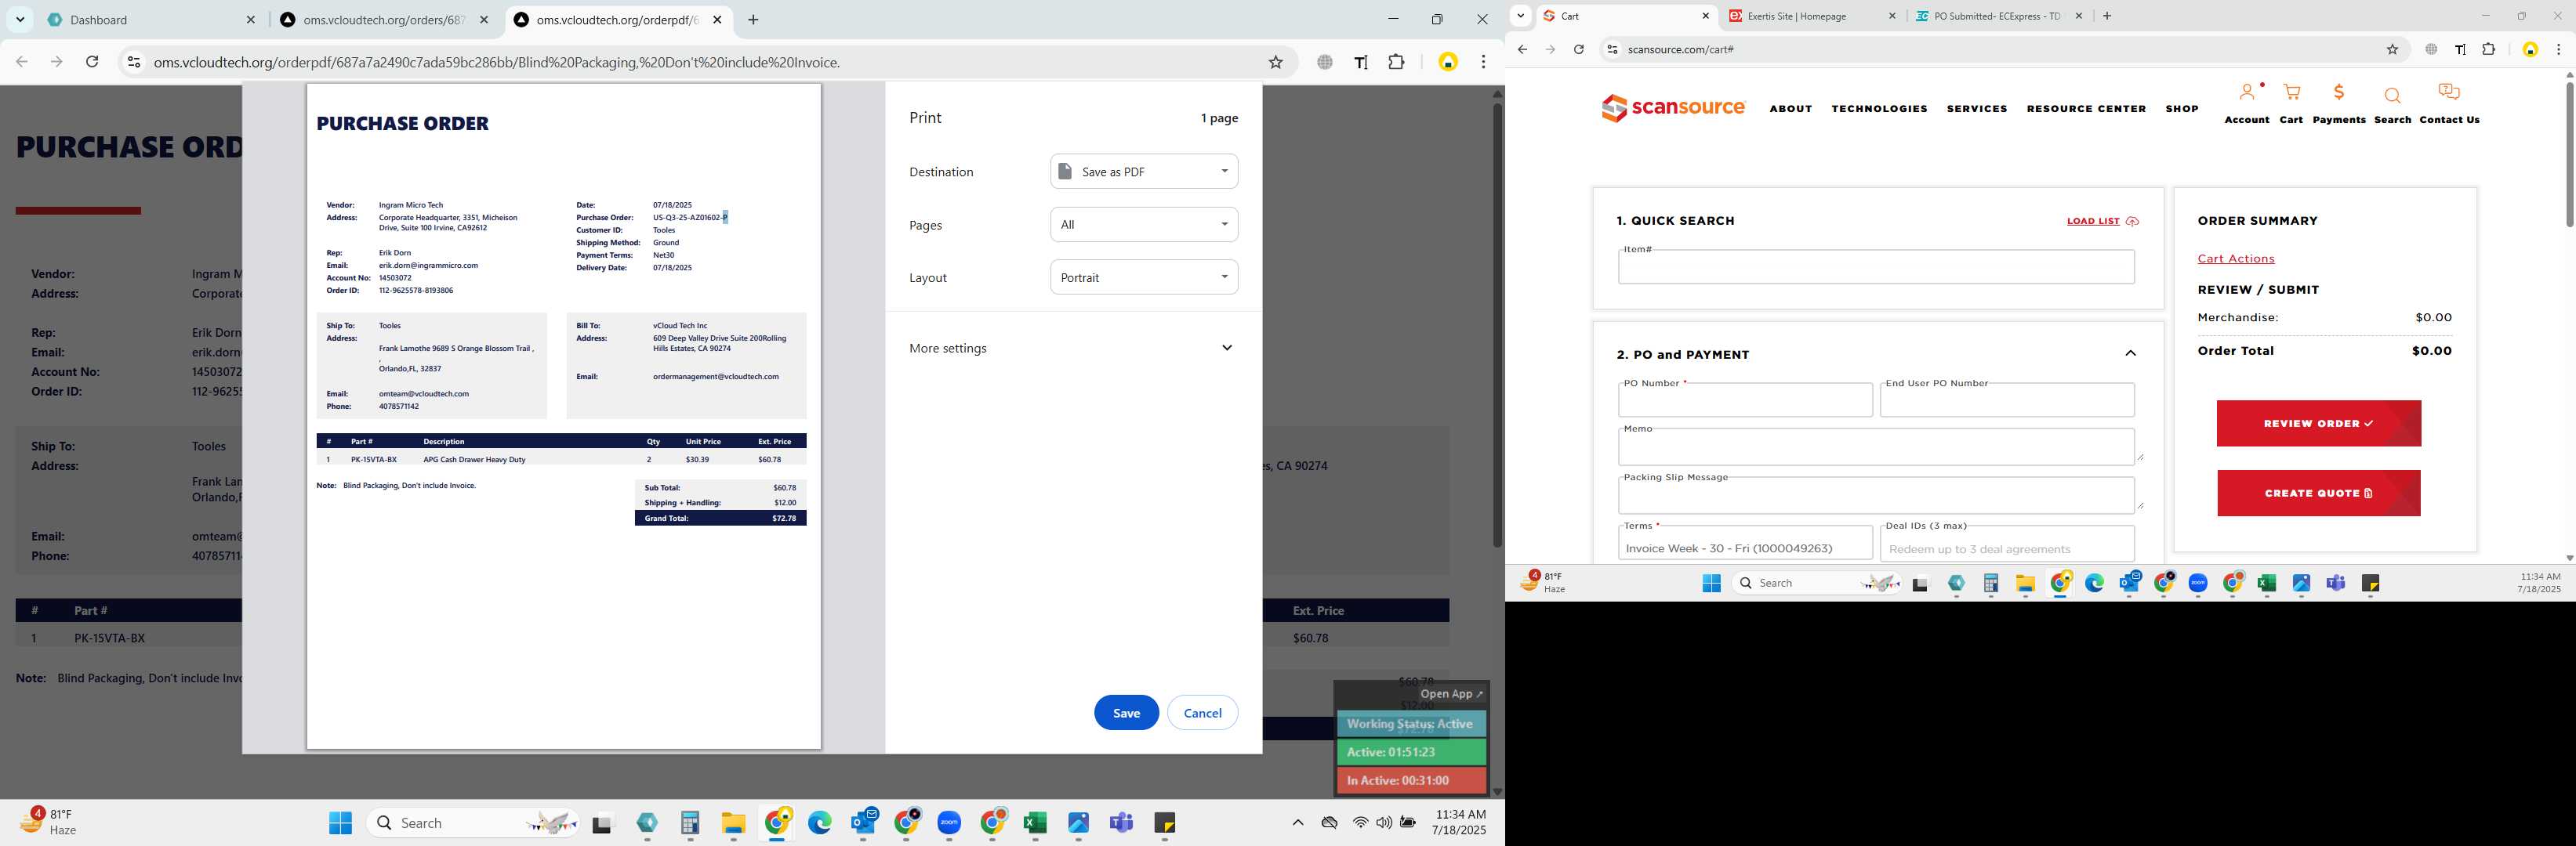Click the Memo text area
2576x846 pixels.
click(x=1876, y=446)
